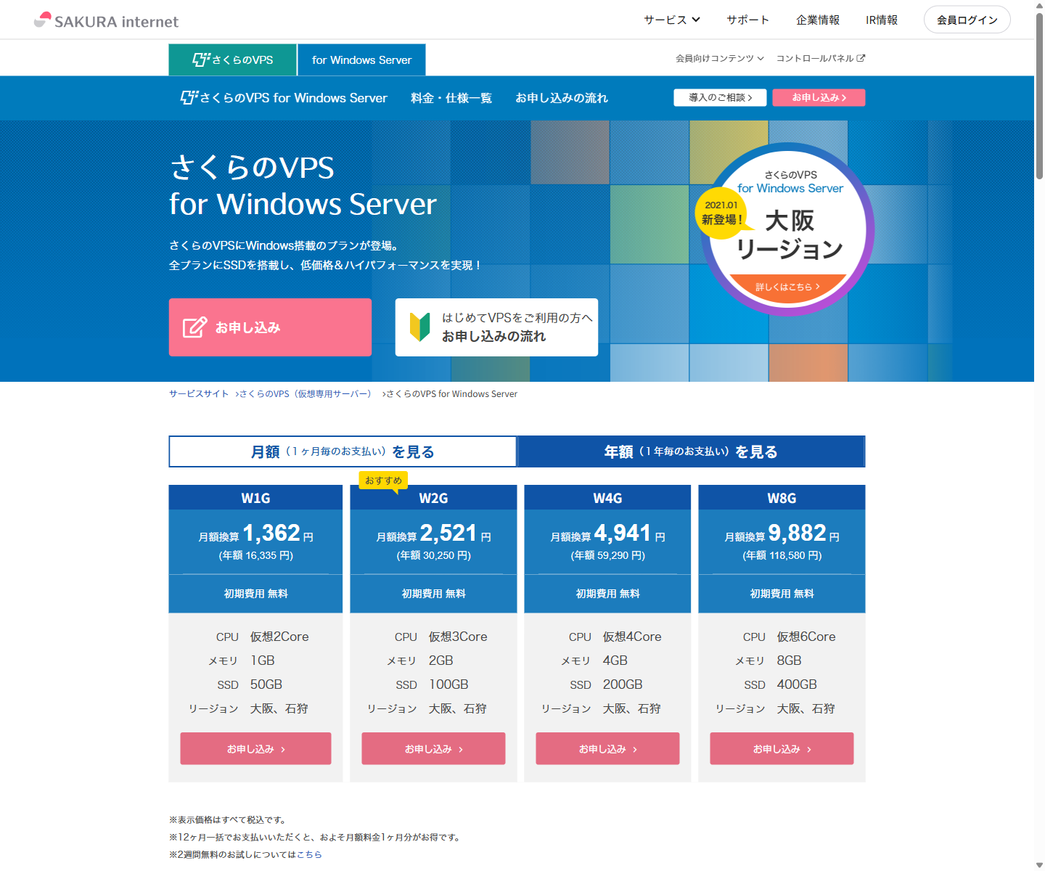The image size is (1045, 871).
Task: Open the サービス dropdown menu
Action: coord(672,20)
